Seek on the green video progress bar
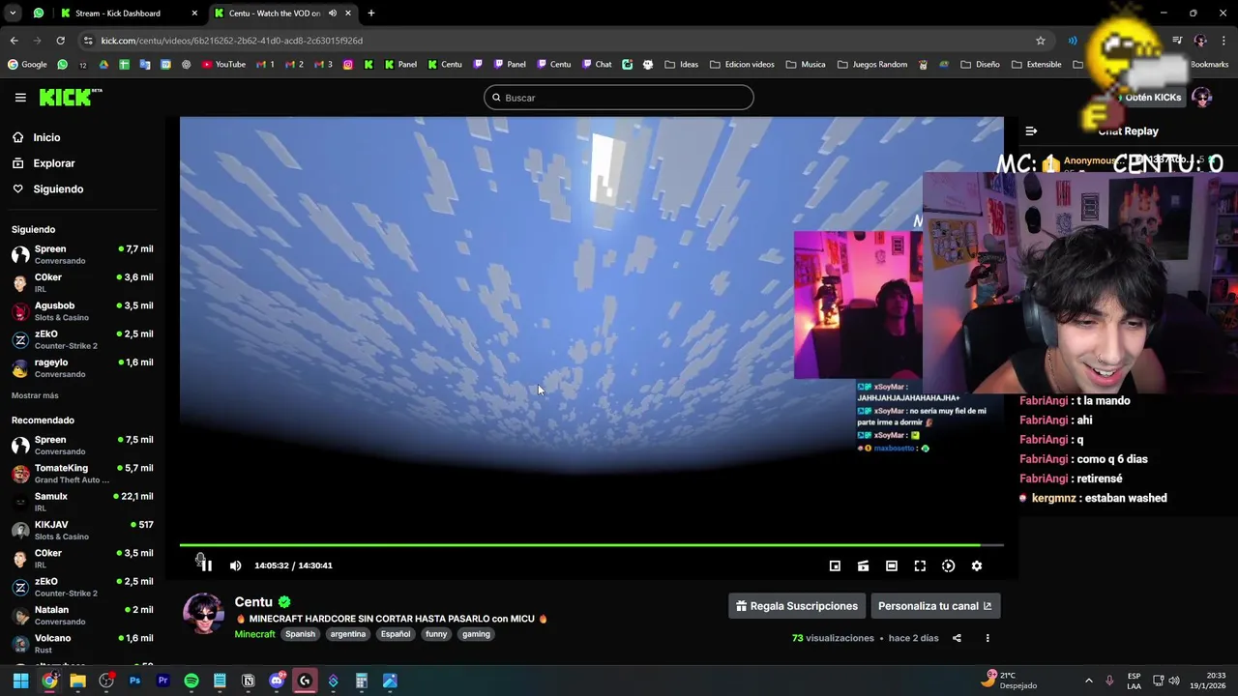 (591, 545)
